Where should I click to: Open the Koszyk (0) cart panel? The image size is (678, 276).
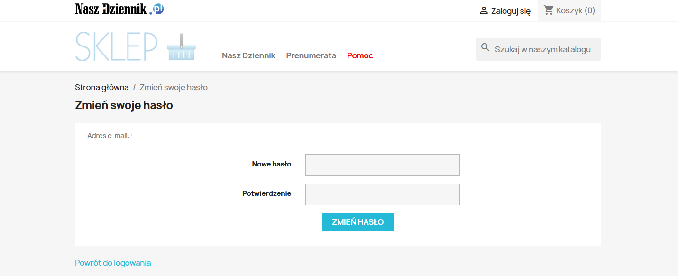[x=569, y=10]
